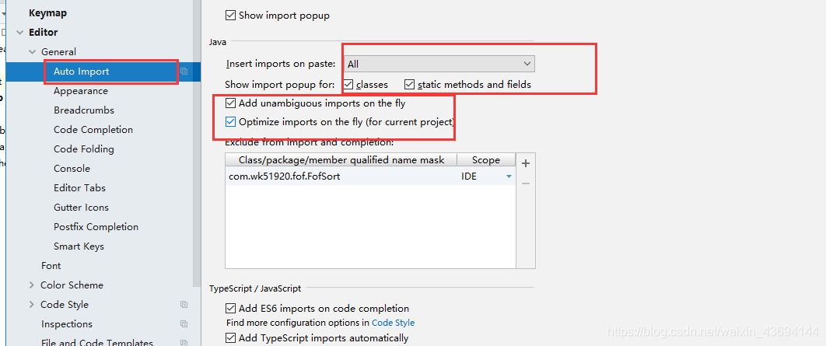Click the Class/package/member qualified name mask header

click(x=341, y=160)
